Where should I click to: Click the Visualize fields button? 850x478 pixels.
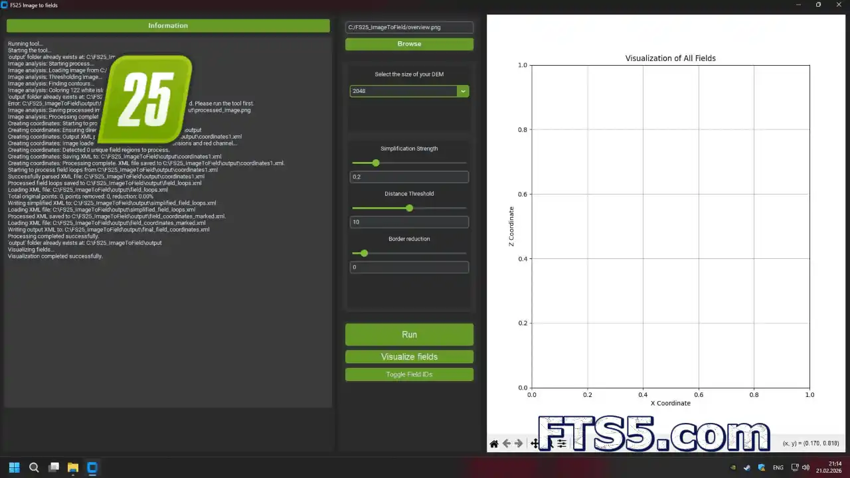(x=409, y=357)
